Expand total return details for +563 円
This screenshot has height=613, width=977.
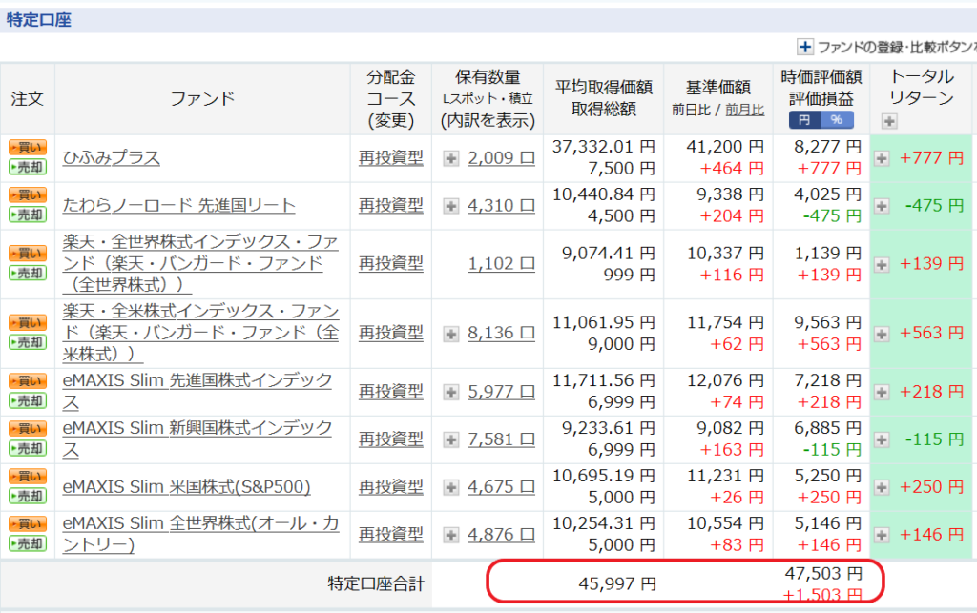882,334
